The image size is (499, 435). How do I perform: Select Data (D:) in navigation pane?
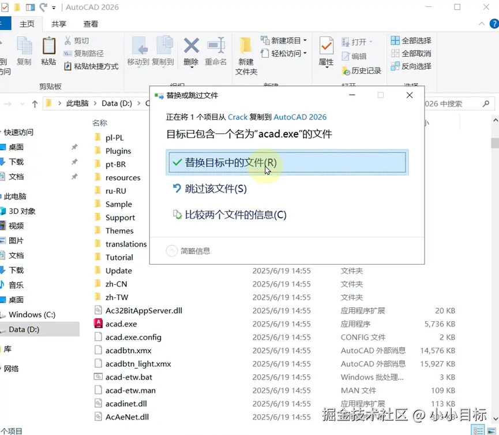(39, 329)
